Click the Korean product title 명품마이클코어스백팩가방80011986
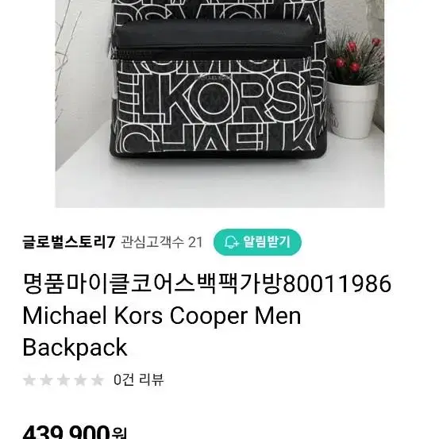Viewport: 439px width, 439px height. click(x=207, y=283)
